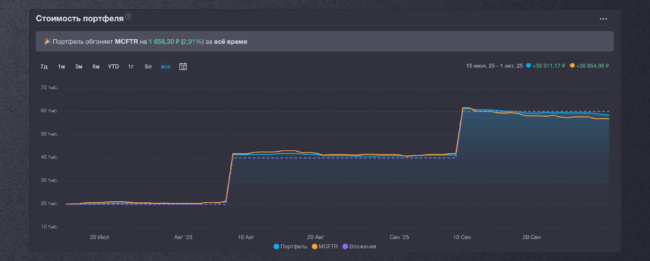Toggle Вложения series in chart legend

359,246
